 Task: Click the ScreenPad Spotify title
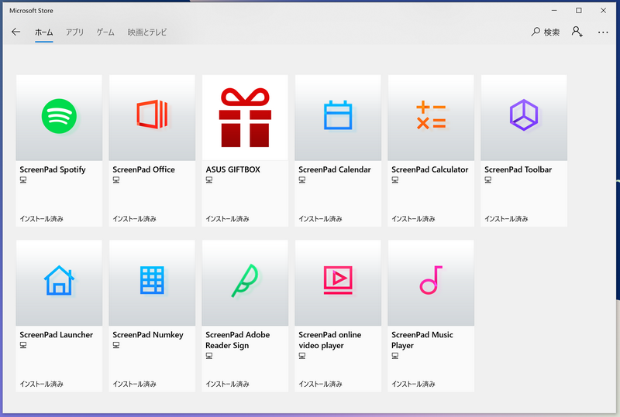[x=53, y=169]
